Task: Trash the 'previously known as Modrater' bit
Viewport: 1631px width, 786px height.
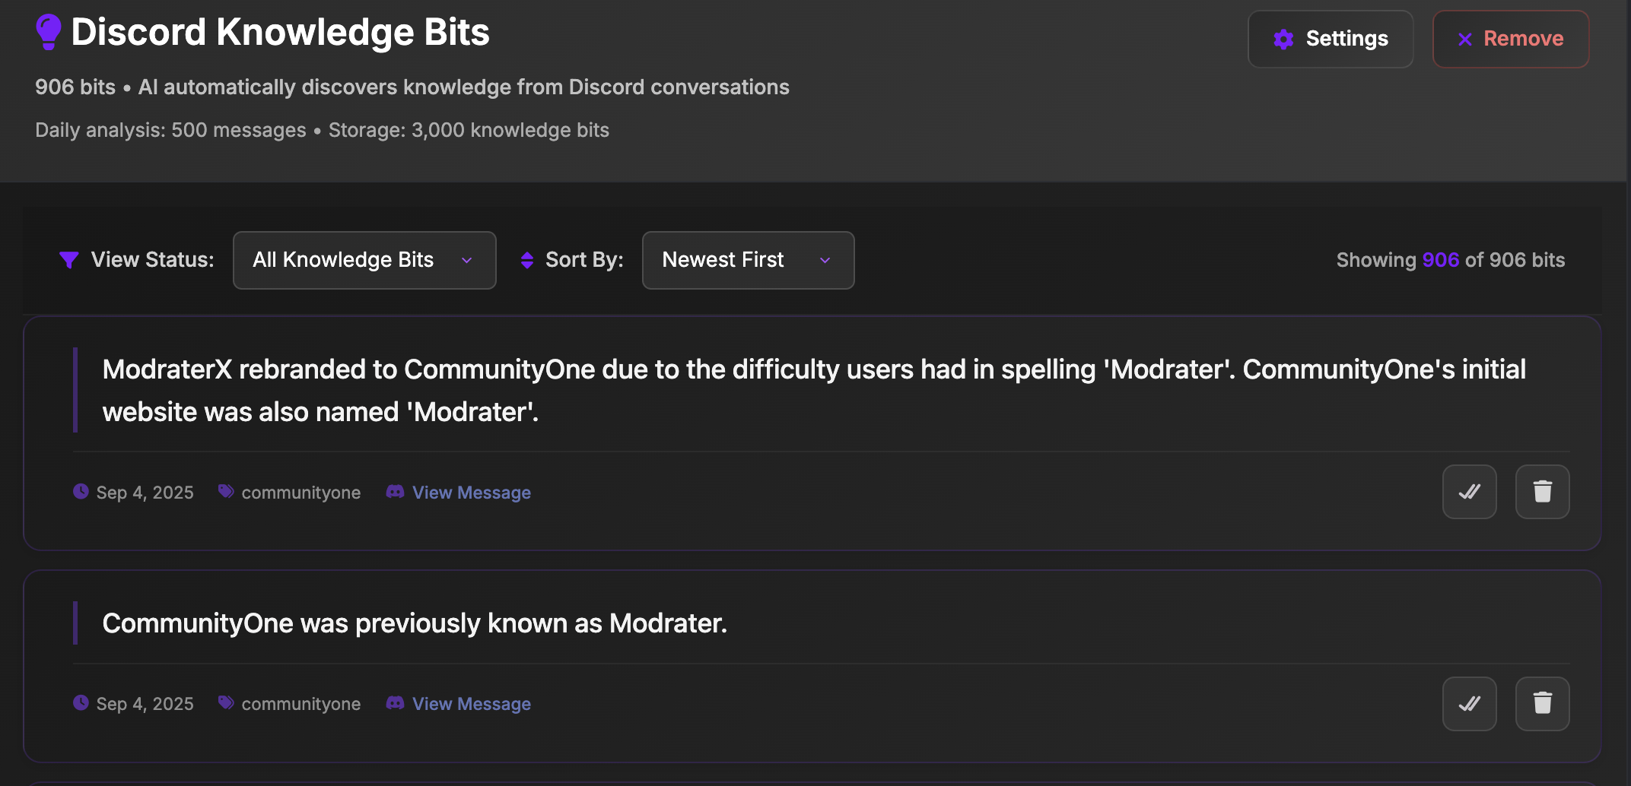Action: (x=1542, y=703)
